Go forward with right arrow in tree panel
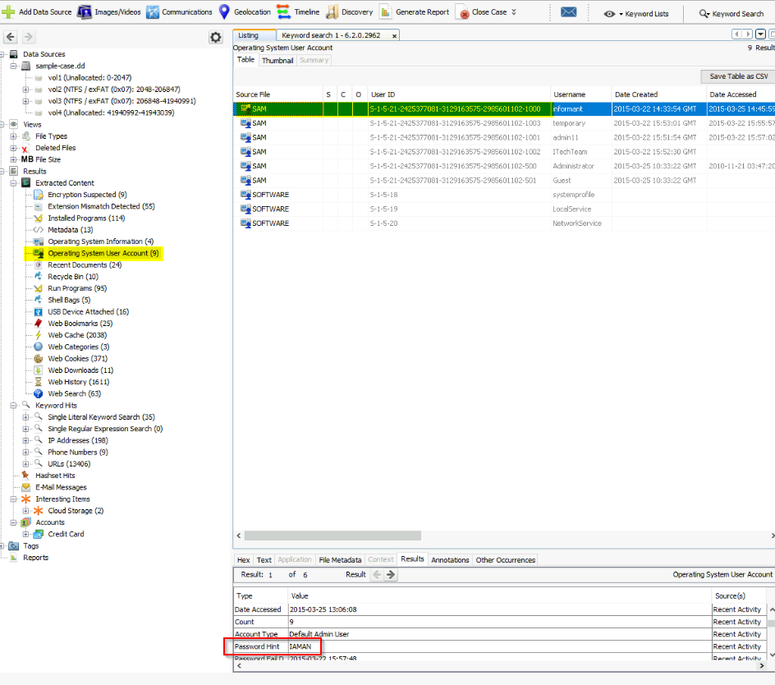The width and height of the screenshot is (775, 685). tap(29, 37)
